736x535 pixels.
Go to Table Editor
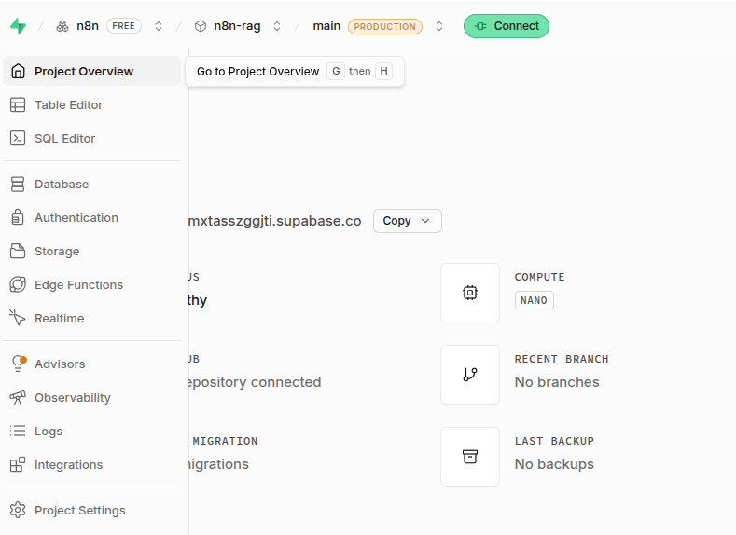[92, 105]
